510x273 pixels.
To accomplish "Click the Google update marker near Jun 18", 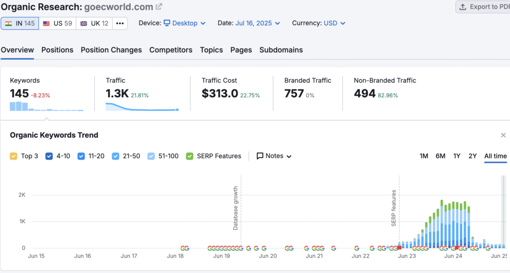I will pyautogui.click(x=185, y=248).
